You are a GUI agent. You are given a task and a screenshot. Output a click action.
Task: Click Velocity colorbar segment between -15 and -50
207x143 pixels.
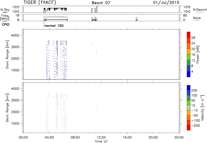pos(189,113)
